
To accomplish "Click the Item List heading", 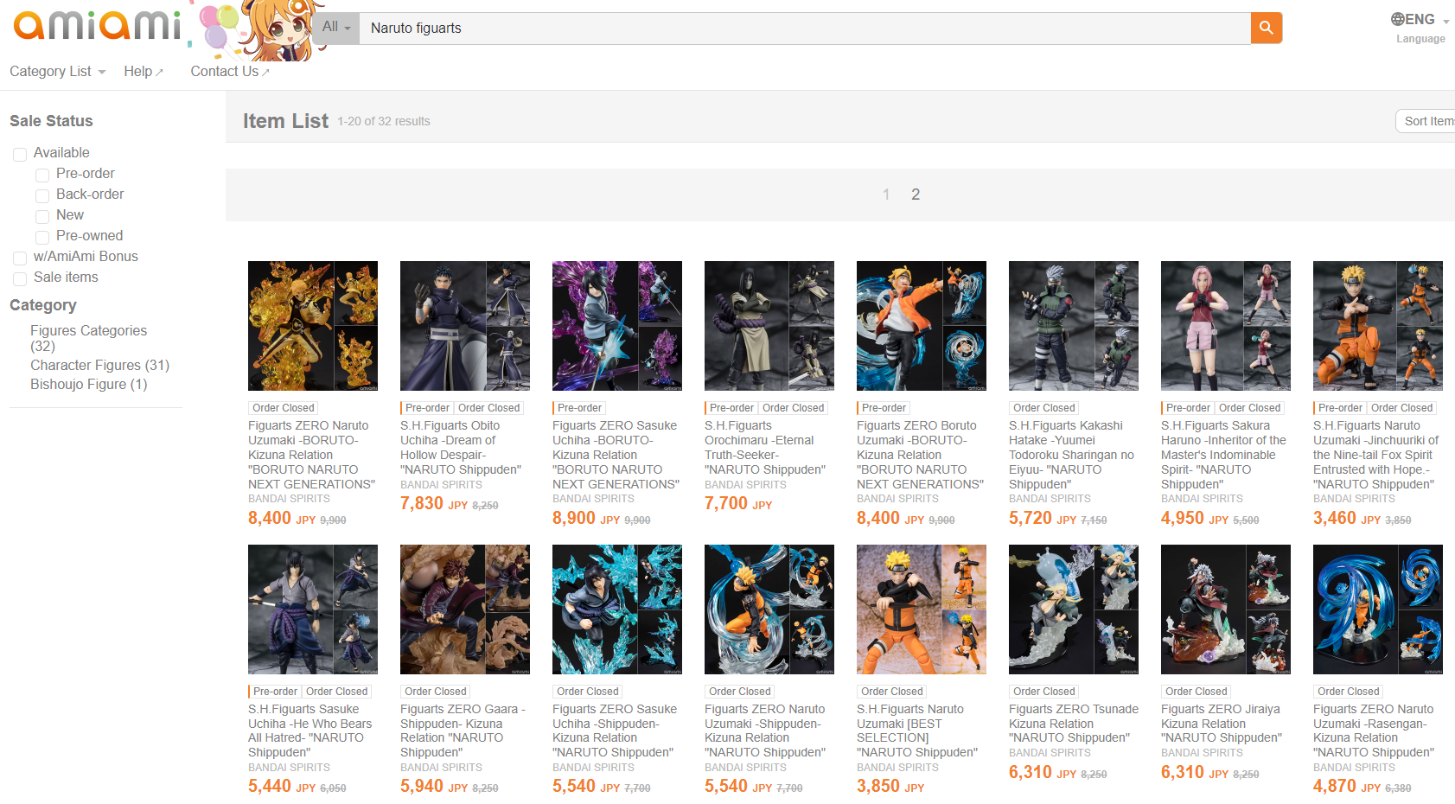I will coord(285,121).
